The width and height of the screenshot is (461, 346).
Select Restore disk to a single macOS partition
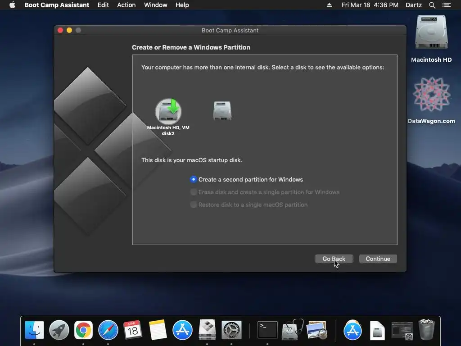point(249,205)
